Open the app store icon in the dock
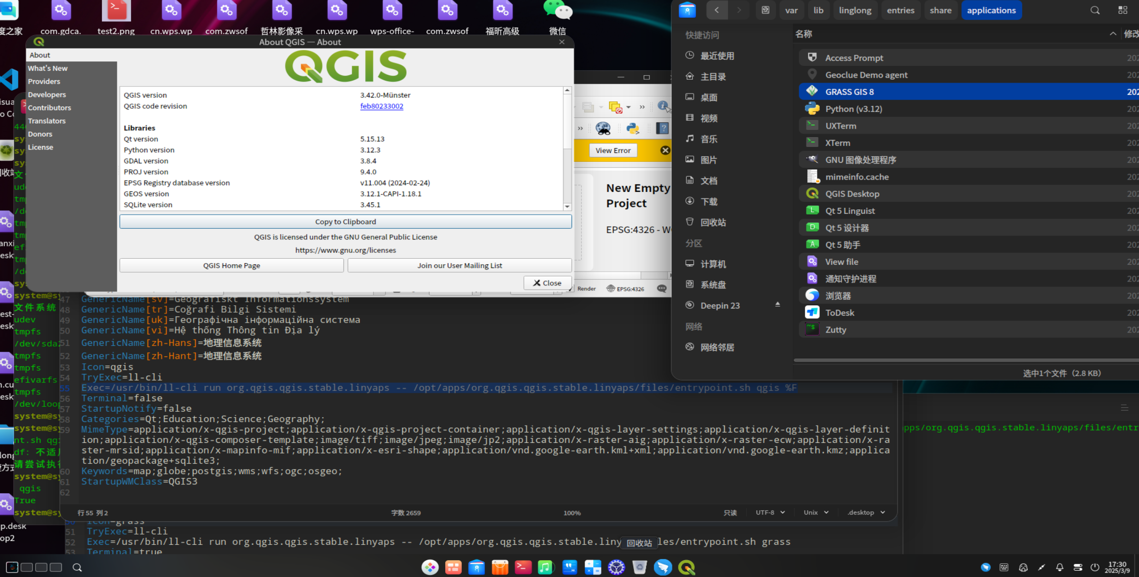Viewport: 1139px width, 577px height. [500, 567]
